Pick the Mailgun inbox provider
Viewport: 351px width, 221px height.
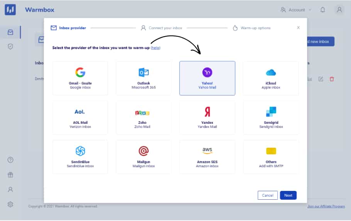point(144,157)
